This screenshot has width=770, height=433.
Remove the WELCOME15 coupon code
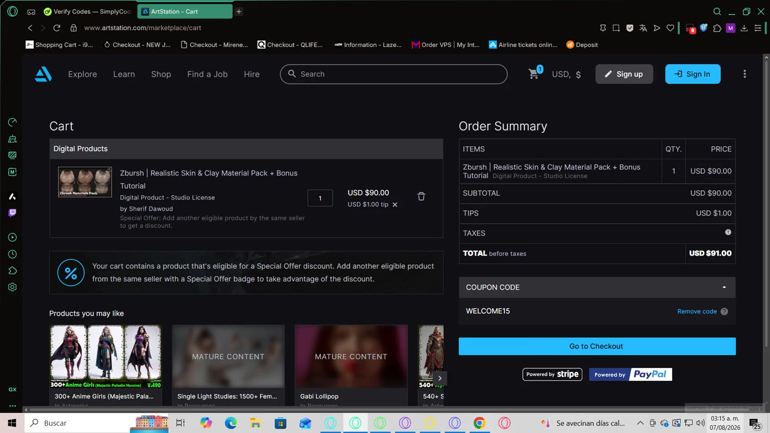point(697,311)
